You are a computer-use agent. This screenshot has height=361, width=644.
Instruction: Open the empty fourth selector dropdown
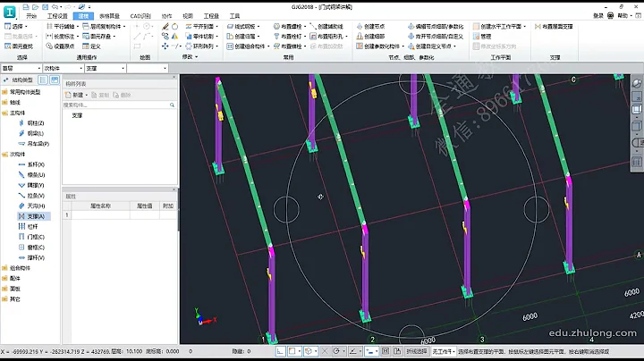pyautogui.click(x=148, y=68)
